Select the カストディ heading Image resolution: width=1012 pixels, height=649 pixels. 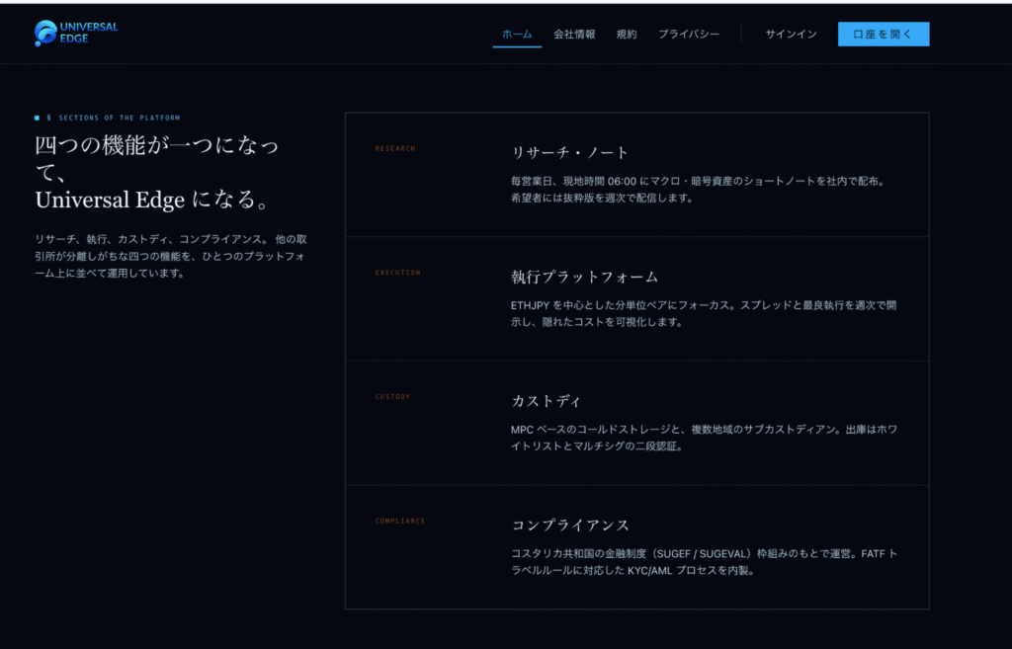[x=547, y=401]
